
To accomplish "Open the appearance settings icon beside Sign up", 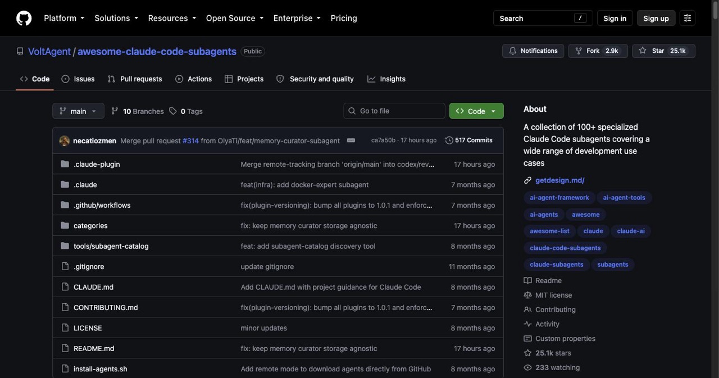I will (x=687, y=18).
